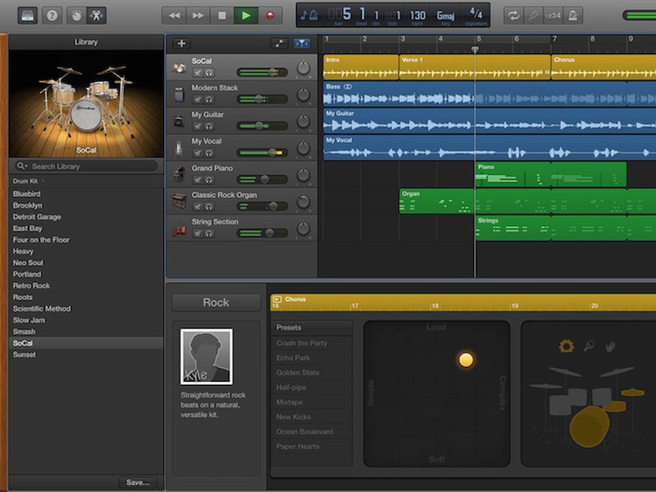Click the Rock genre button
Viewport: 656px width, 492px height.
pyautogui.click(x=216, y=303)
